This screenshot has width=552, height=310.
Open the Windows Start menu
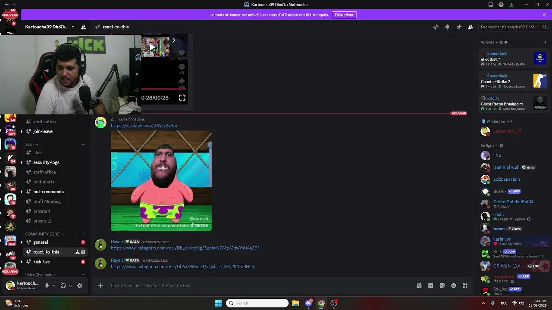pyautogui.click(x=219, y=303)
